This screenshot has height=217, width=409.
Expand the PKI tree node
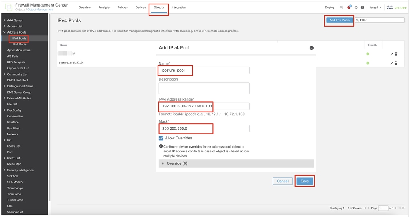(x=4, y=140)
